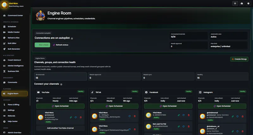Click the Engine Room mascot image
This screenshot has width=253, height=135.
coord(40,15)
